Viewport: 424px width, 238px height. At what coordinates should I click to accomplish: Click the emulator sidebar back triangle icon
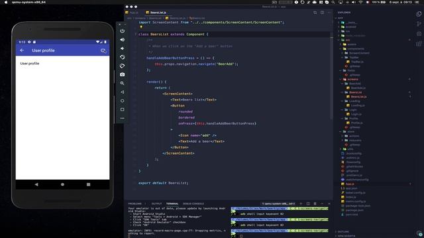click(122, 92)
